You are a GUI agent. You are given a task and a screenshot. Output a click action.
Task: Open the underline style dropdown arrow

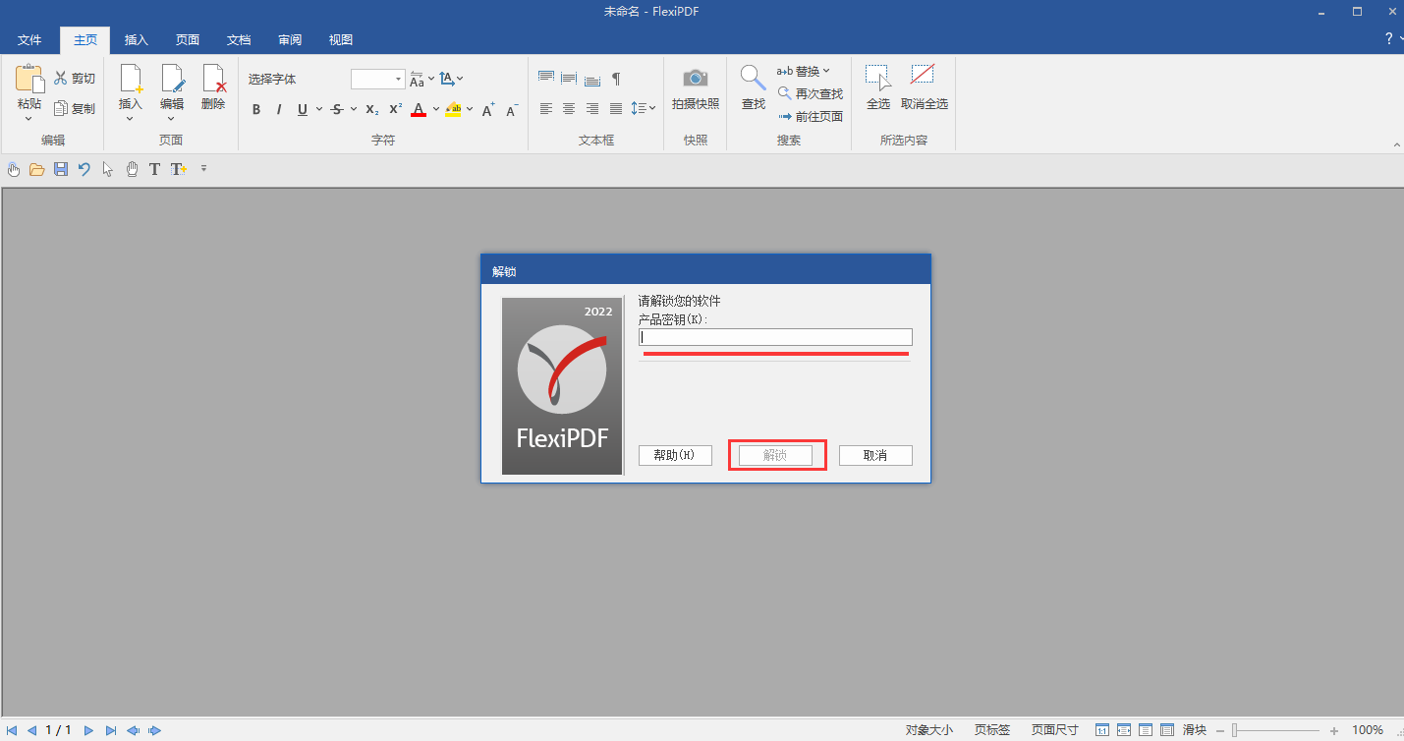pos(318,109)
